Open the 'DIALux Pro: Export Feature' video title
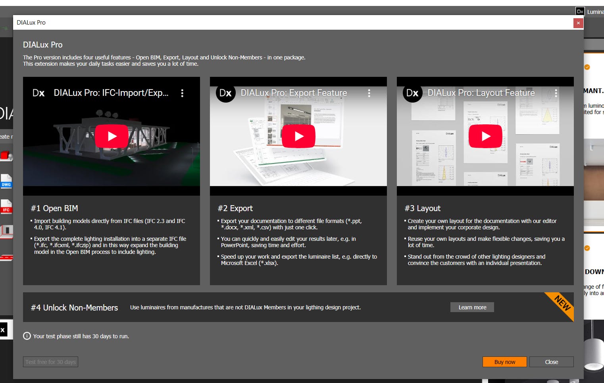 pos(294,93)
